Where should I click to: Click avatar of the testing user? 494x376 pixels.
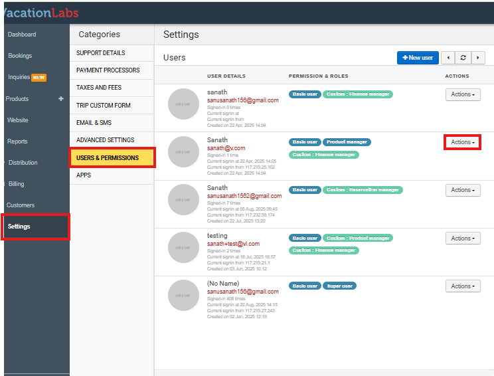pos(184,248)
